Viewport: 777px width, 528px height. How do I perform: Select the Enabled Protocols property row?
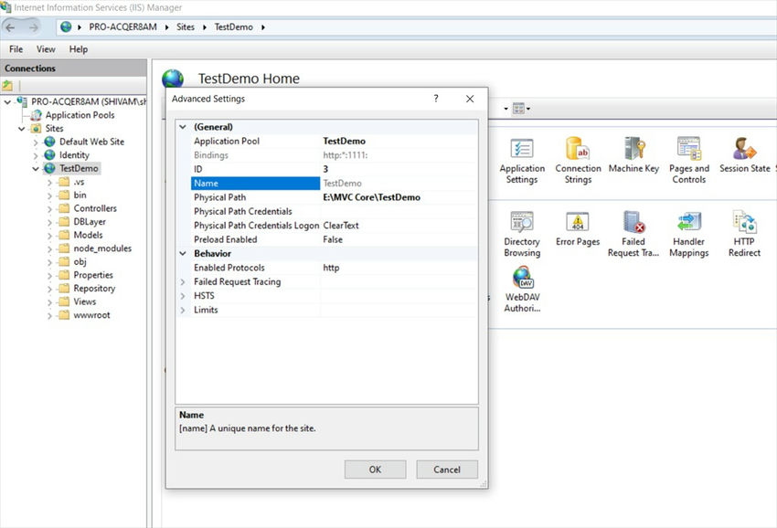click(334, 268)
